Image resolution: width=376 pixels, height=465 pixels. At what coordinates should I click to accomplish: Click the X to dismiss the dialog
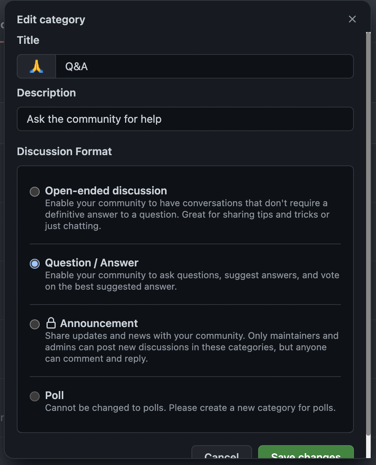(x=352, y=19)
